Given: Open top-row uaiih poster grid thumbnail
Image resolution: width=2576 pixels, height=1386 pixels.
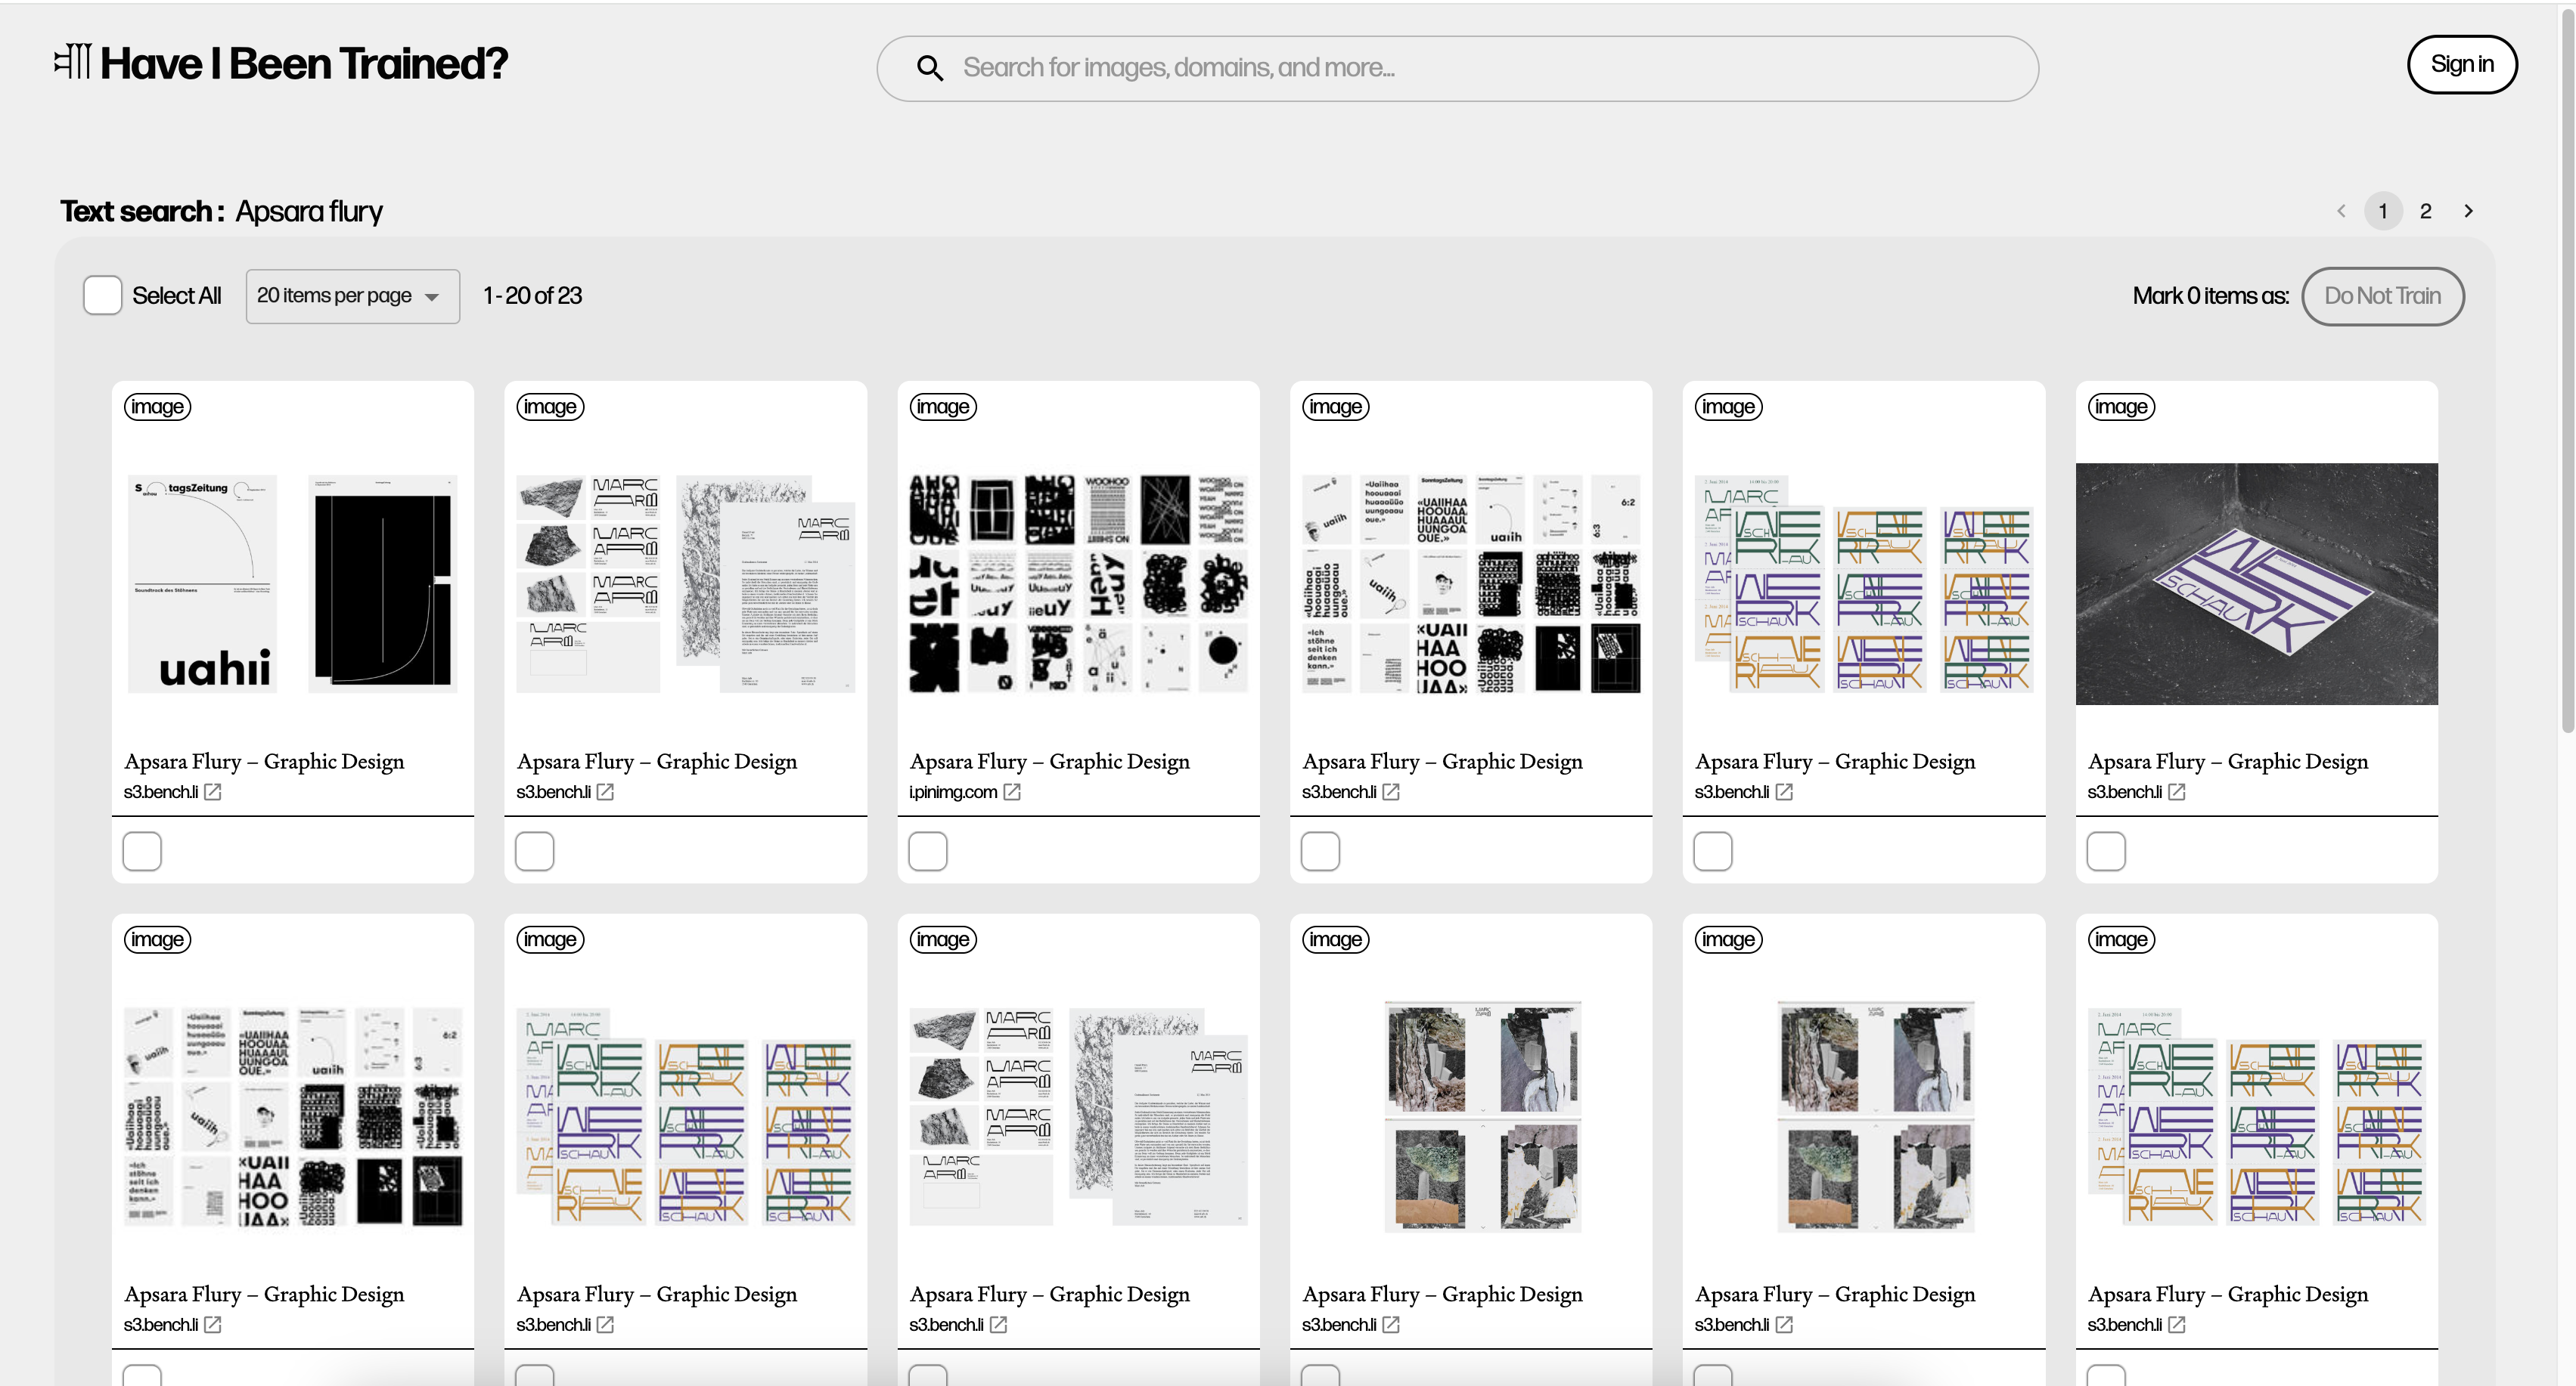Looking at the screenshot, I should pyautogui.click(x=1471, y=583).
